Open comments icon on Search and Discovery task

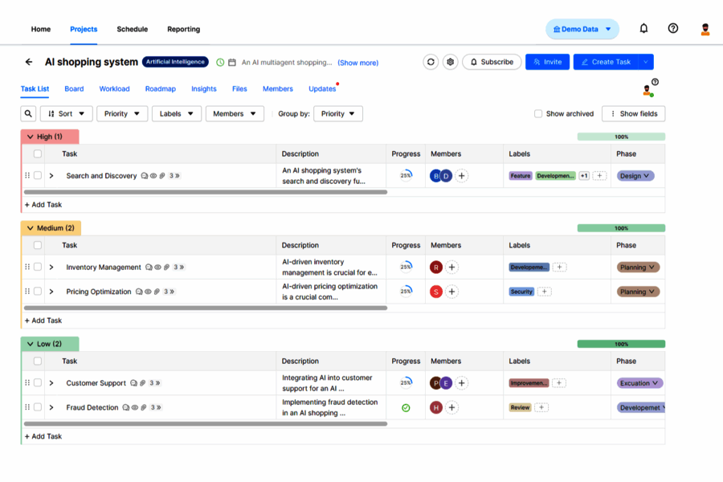click(x=144, y=175)
